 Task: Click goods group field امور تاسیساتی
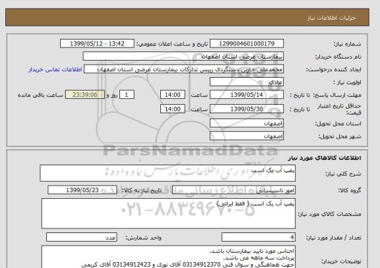tap(234, 190)
